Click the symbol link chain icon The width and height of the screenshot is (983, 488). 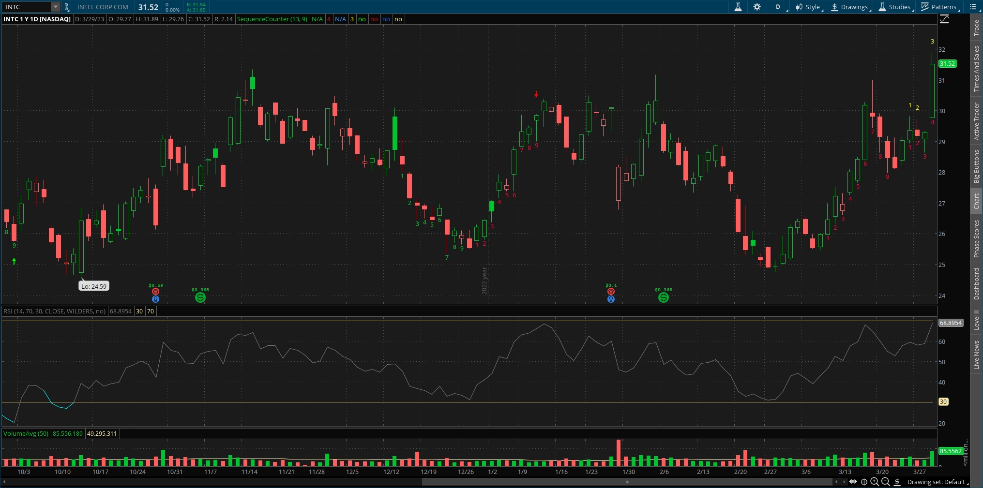pyautogui.click(x=67, y=7)
